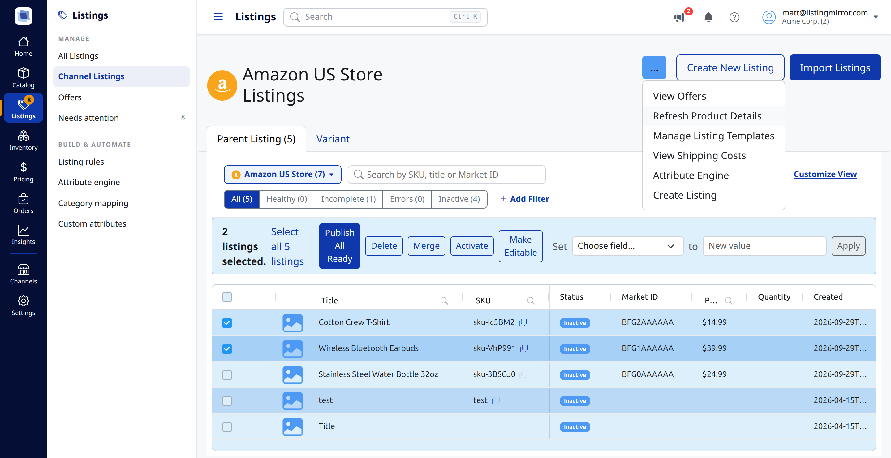Expand the account menu arrow
The image size is (891, 458).
pos(876,17)
